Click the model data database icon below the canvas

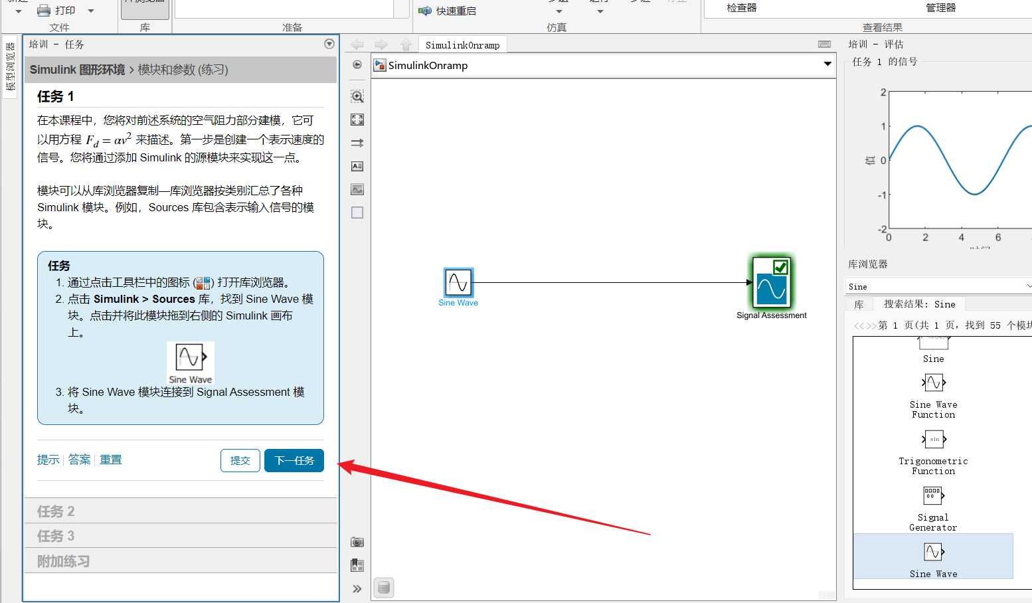(x=384, y=588)
